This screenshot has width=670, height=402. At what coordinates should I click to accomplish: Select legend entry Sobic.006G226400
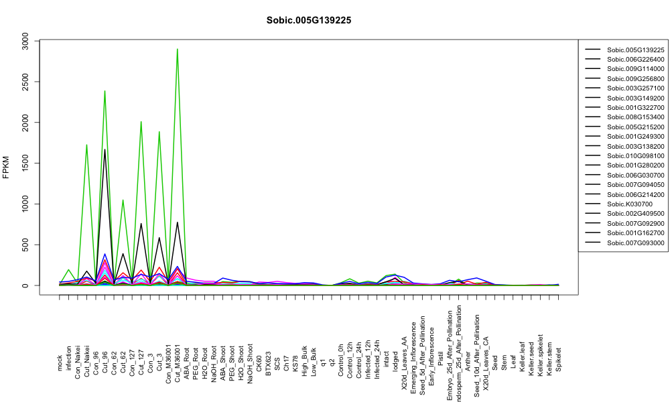click(635, 60)
